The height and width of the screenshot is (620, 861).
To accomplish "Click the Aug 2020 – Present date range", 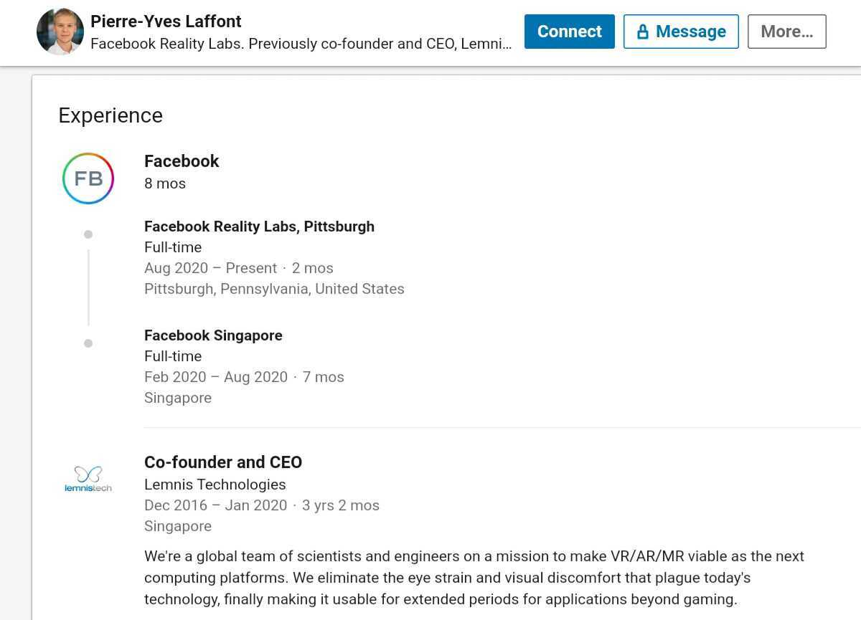I will pyautogui.click(x=210, y=268).
